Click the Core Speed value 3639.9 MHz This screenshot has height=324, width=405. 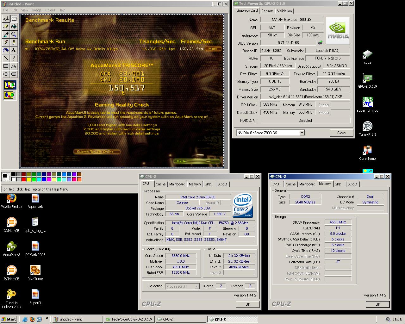181,256
